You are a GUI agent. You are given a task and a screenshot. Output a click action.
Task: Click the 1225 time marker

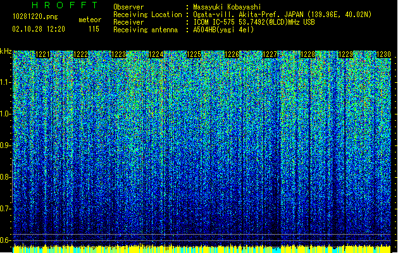tap(194, 54)
